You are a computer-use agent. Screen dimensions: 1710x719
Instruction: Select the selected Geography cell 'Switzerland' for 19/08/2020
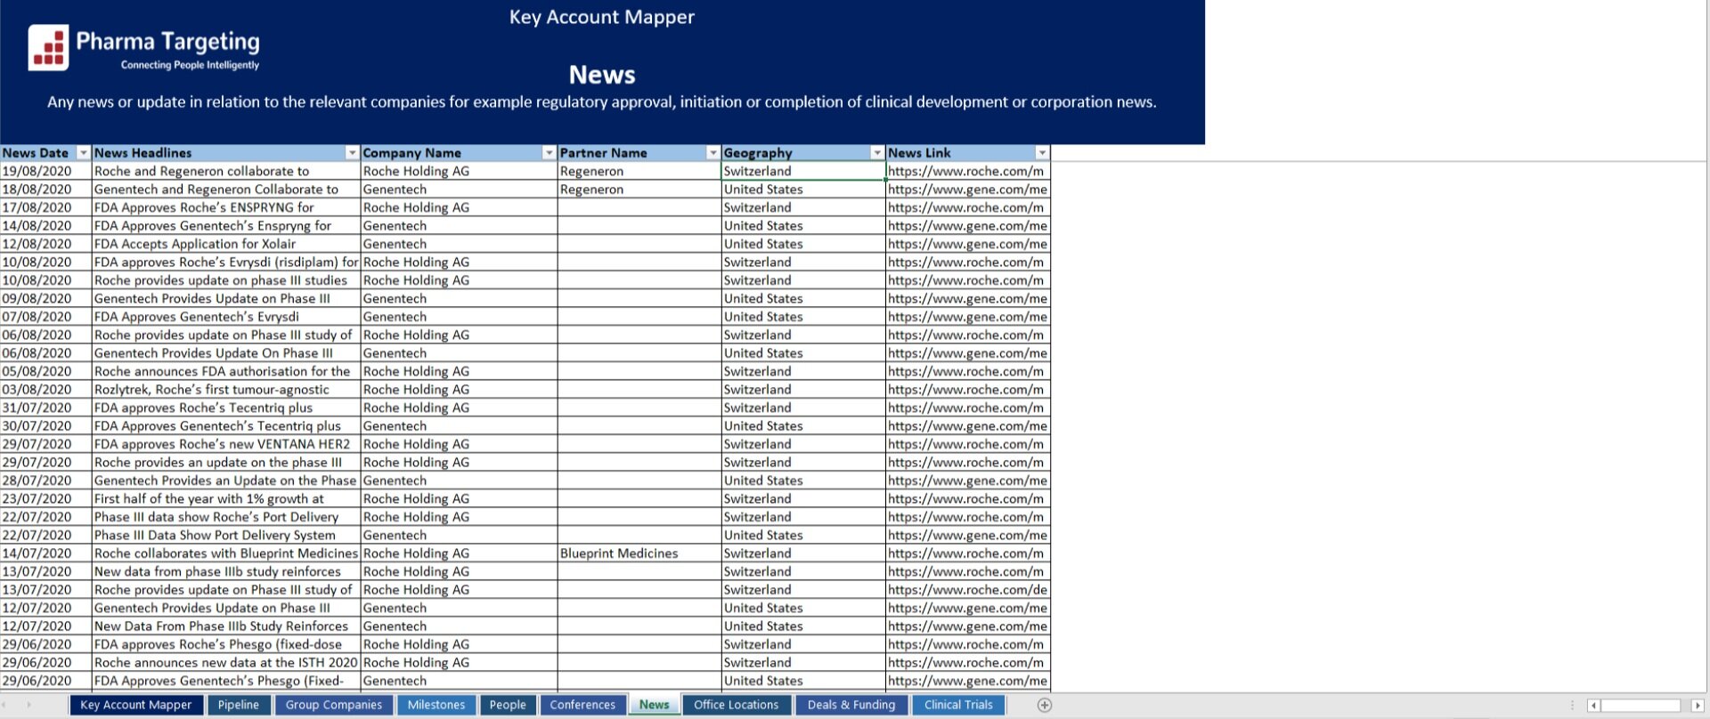pos(803,171)
